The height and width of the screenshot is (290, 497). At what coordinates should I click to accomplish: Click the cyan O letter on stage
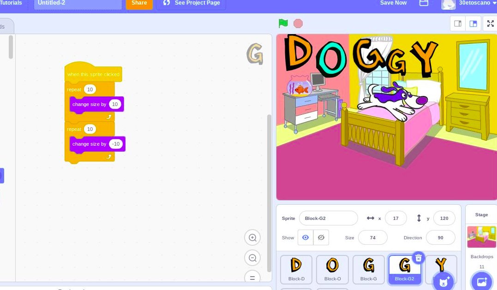[332, 60]
